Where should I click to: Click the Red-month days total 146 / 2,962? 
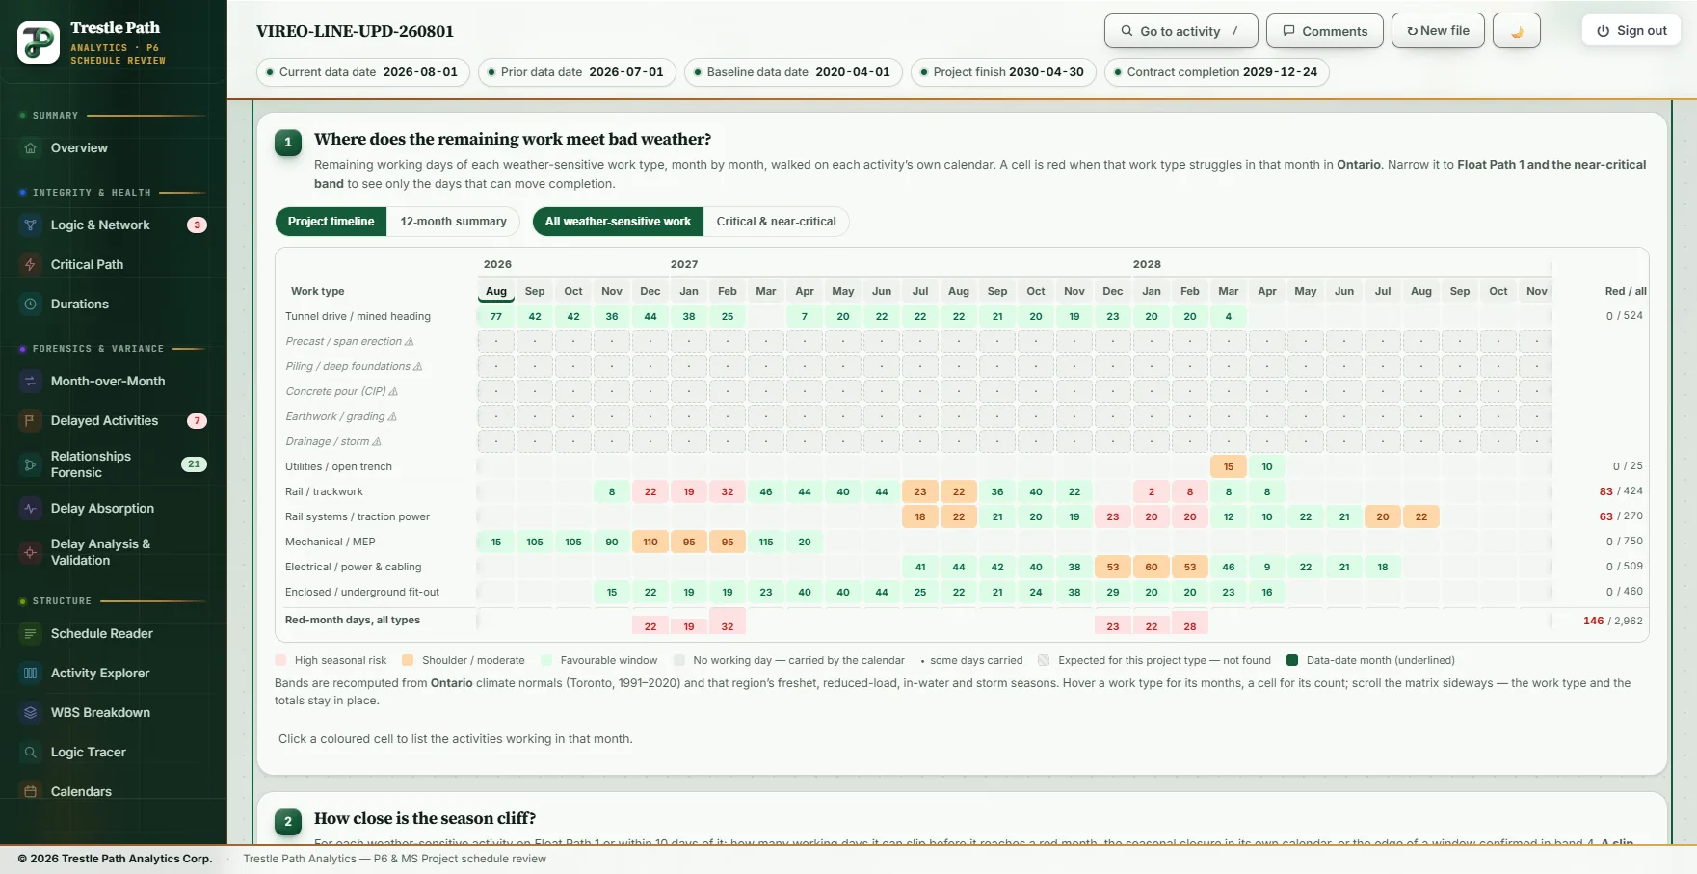click(1613, 621)
